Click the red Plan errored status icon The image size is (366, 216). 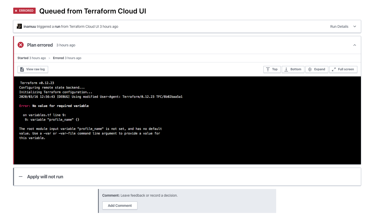[21, 45]
